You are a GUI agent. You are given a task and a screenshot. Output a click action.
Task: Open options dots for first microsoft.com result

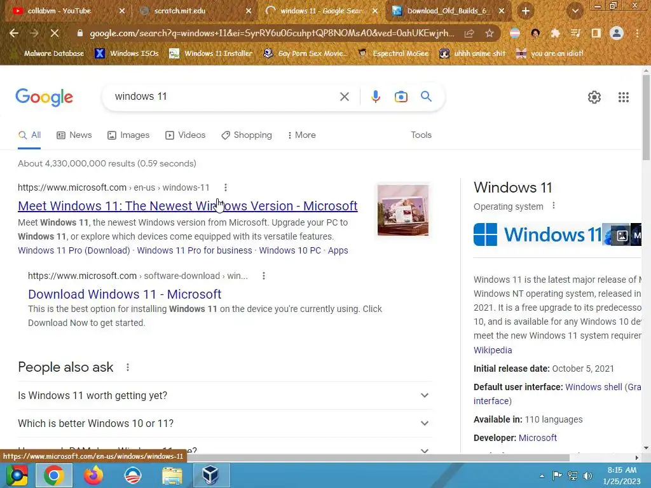[226, 187]
